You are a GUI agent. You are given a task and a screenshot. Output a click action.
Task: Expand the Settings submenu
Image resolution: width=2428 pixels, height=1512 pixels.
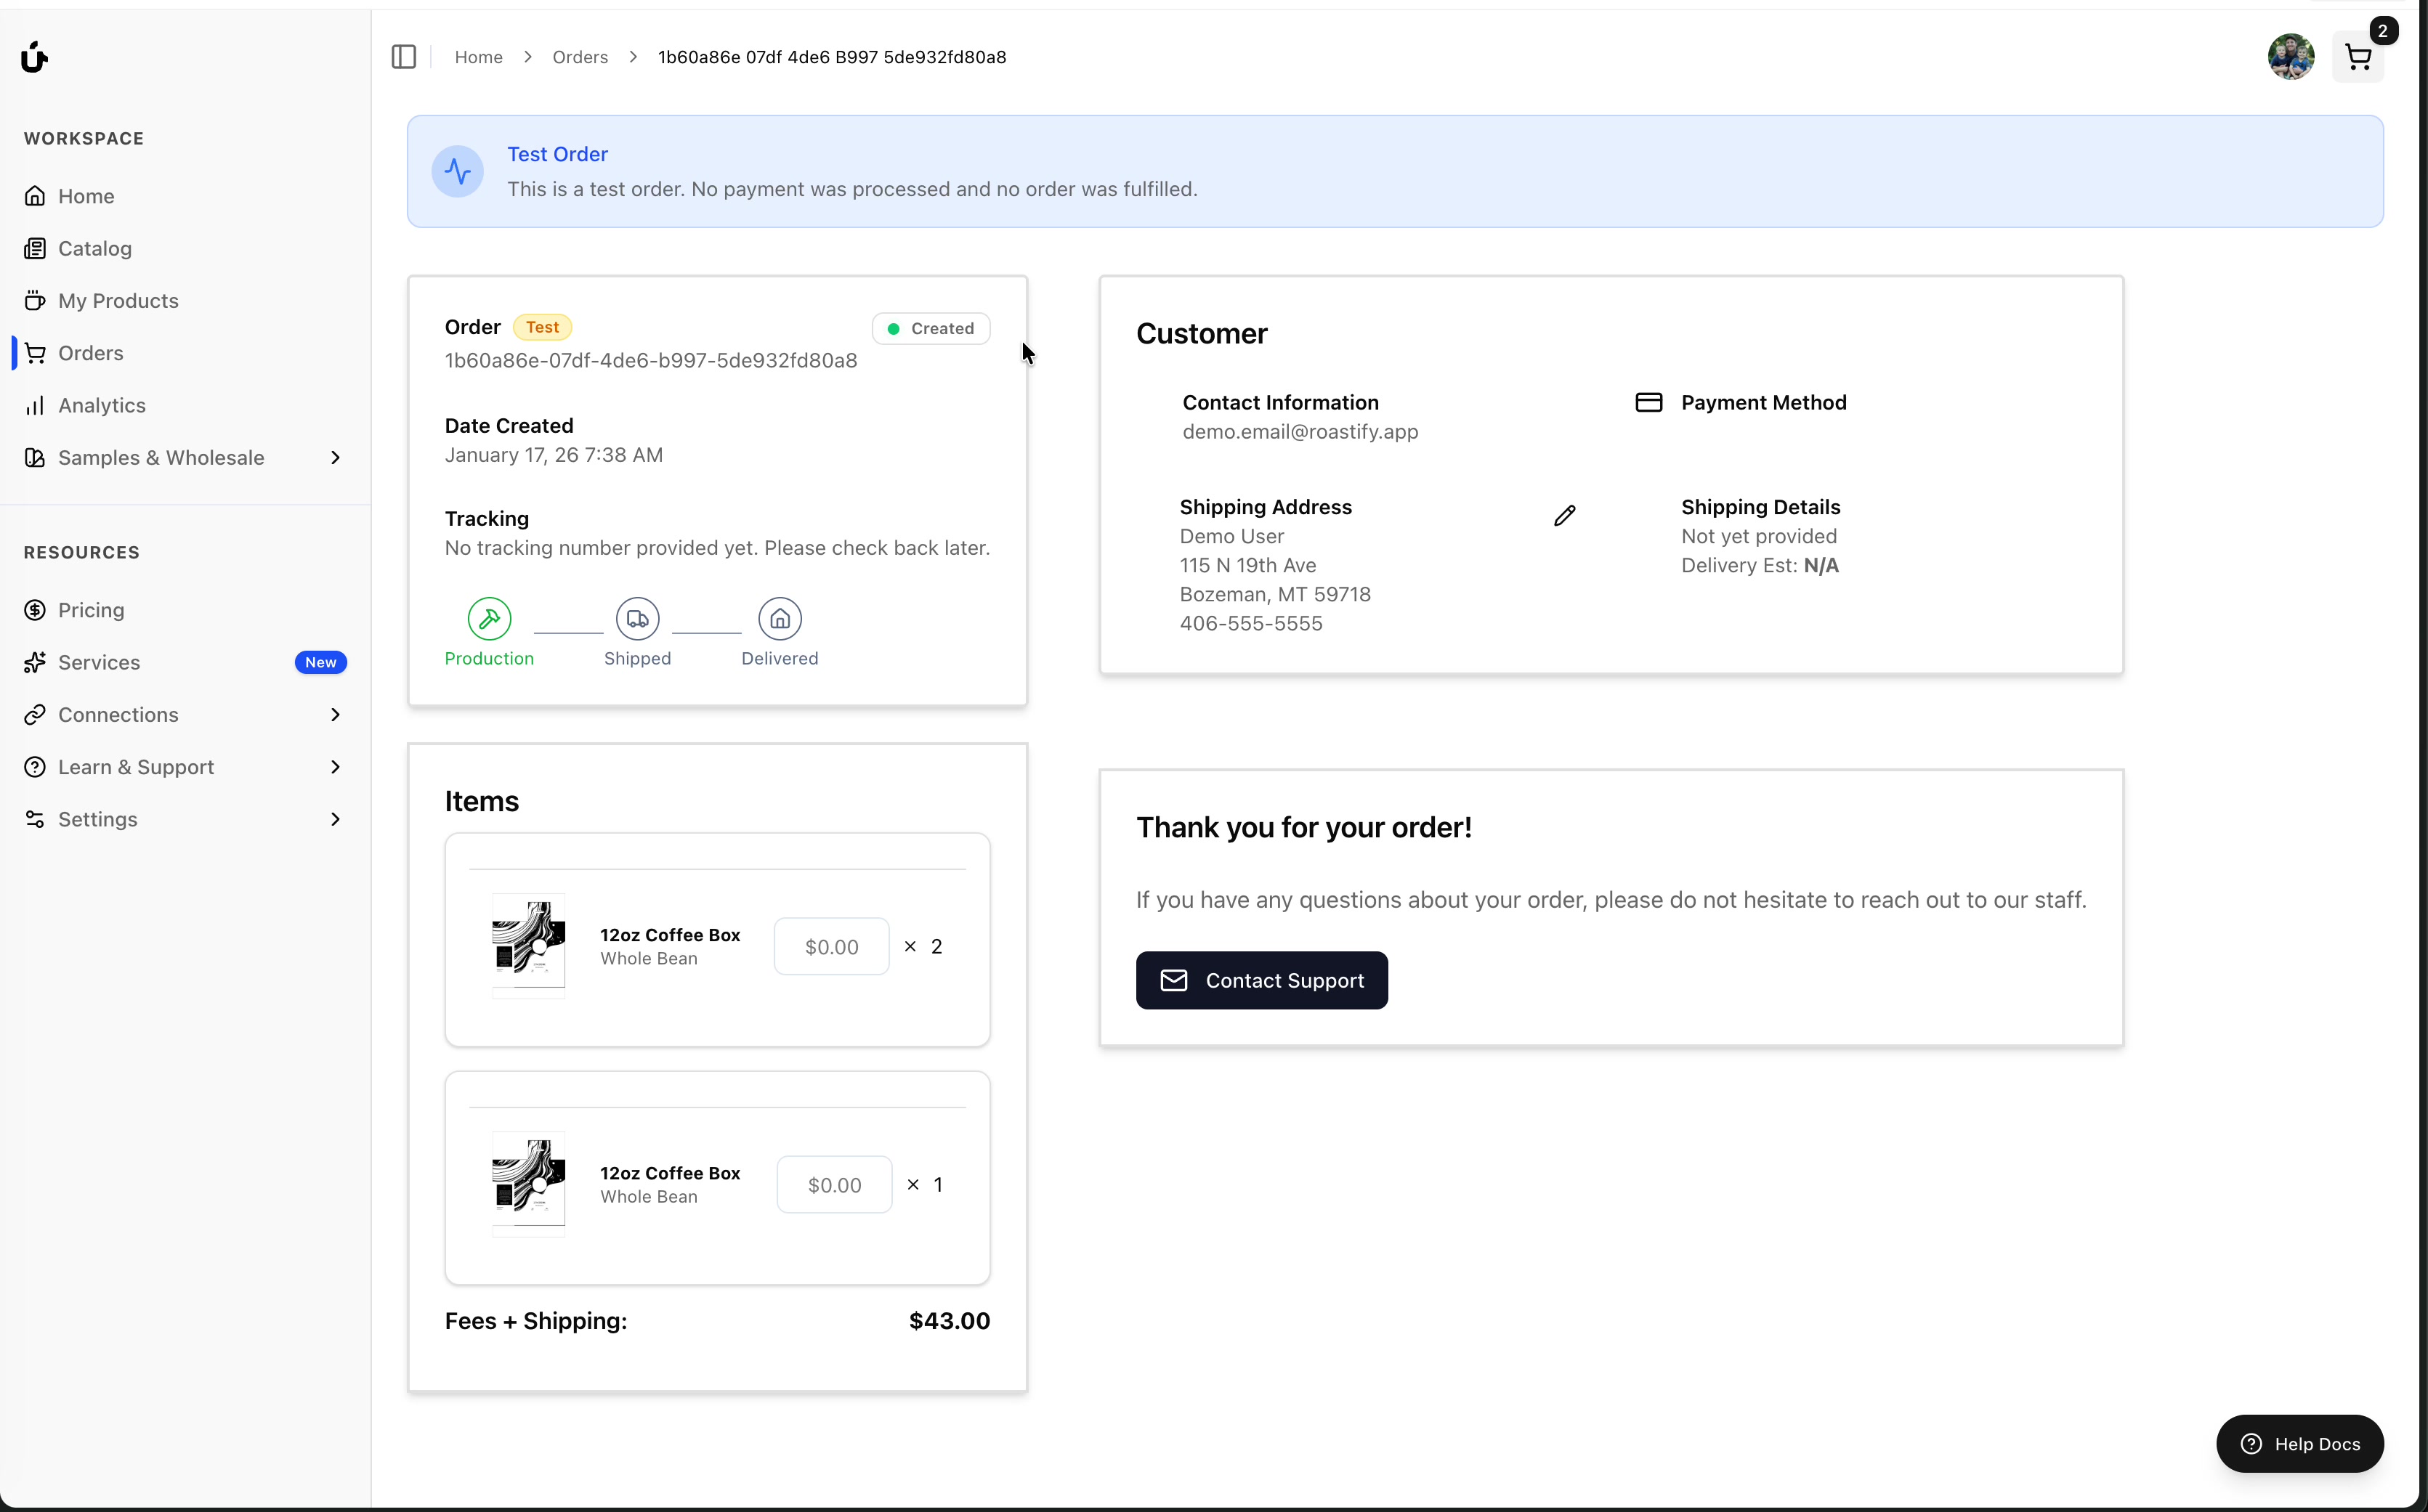335,819
